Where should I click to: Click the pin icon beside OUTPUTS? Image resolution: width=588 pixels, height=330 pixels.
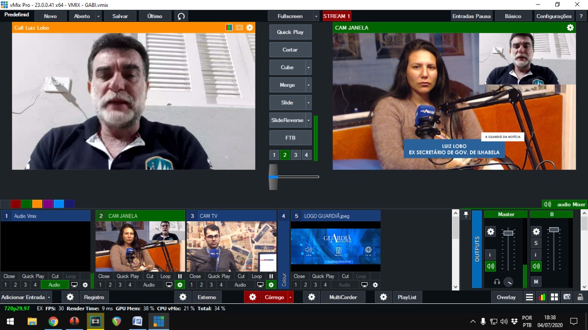[x=466, y=214]
